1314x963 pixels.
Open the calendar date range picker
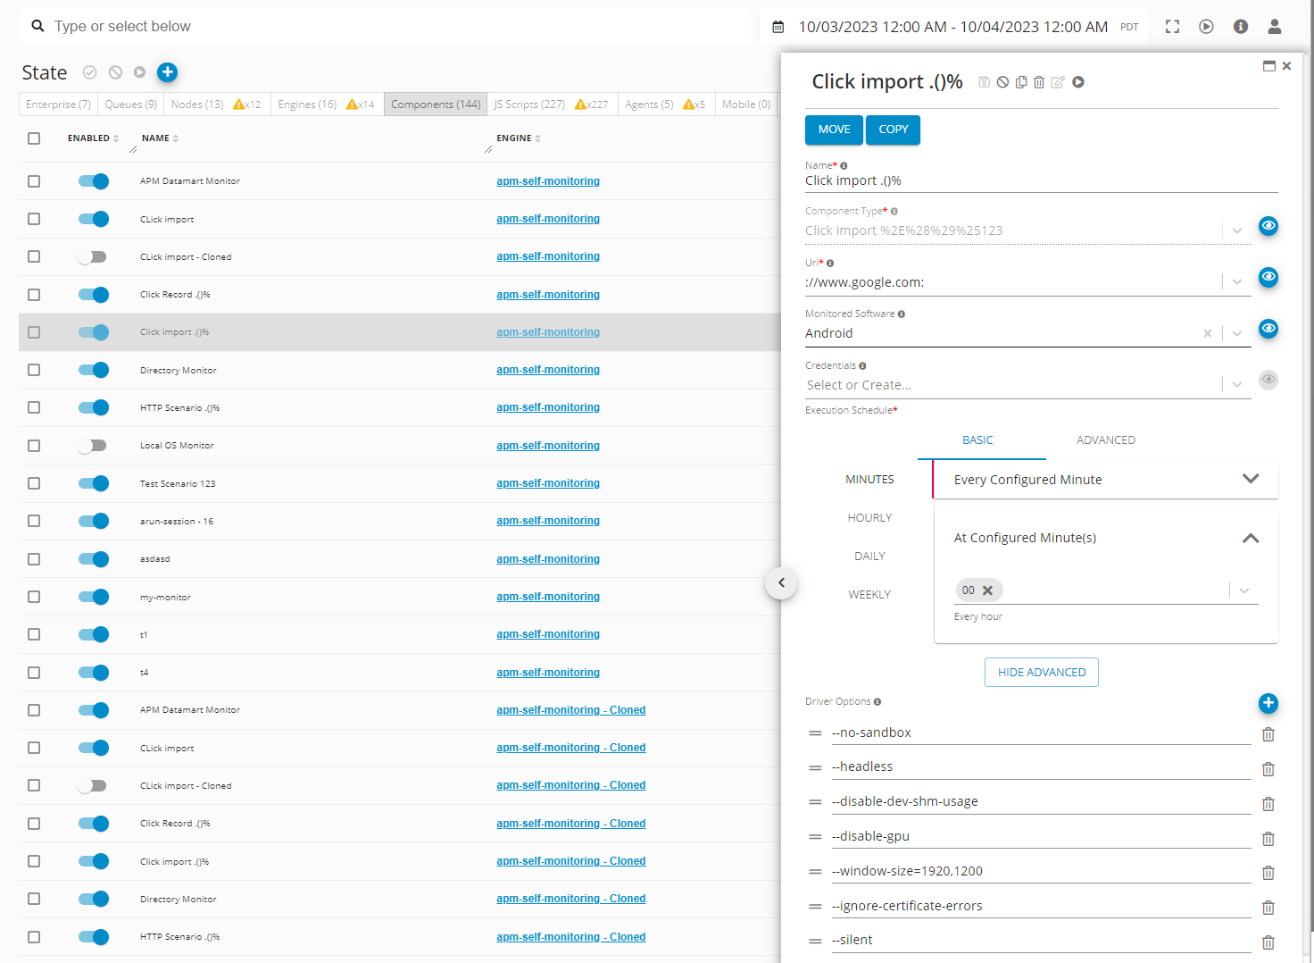click(778, 27)
